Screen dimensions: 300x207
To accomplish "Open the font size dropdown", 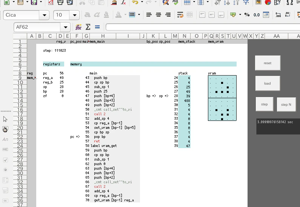I will (x=74, y=15).
